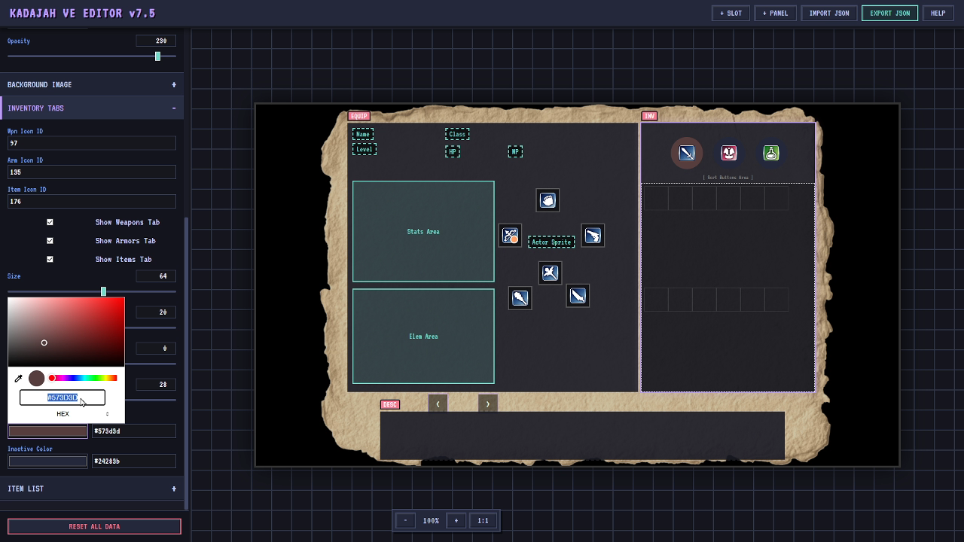This screenshot has height=542, width=964.
Task: Click next arrow above description panel
Action: coord(487,403)
